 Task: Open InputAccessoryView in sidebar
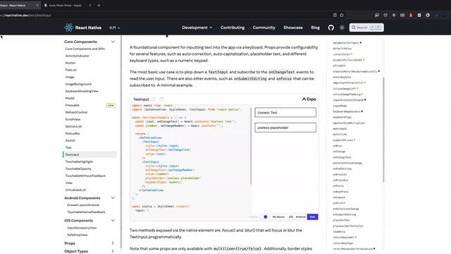(x=82, y=228)
